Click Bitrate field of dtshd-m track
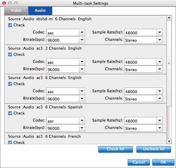 pos(62,40)
